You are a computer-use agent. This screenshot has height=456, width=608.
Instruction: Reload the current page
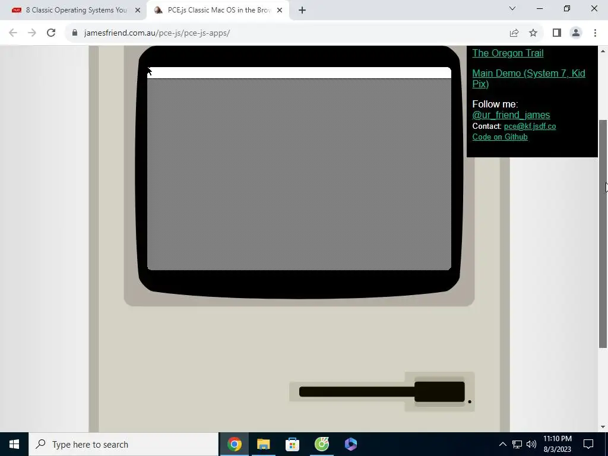coord(51,33)
